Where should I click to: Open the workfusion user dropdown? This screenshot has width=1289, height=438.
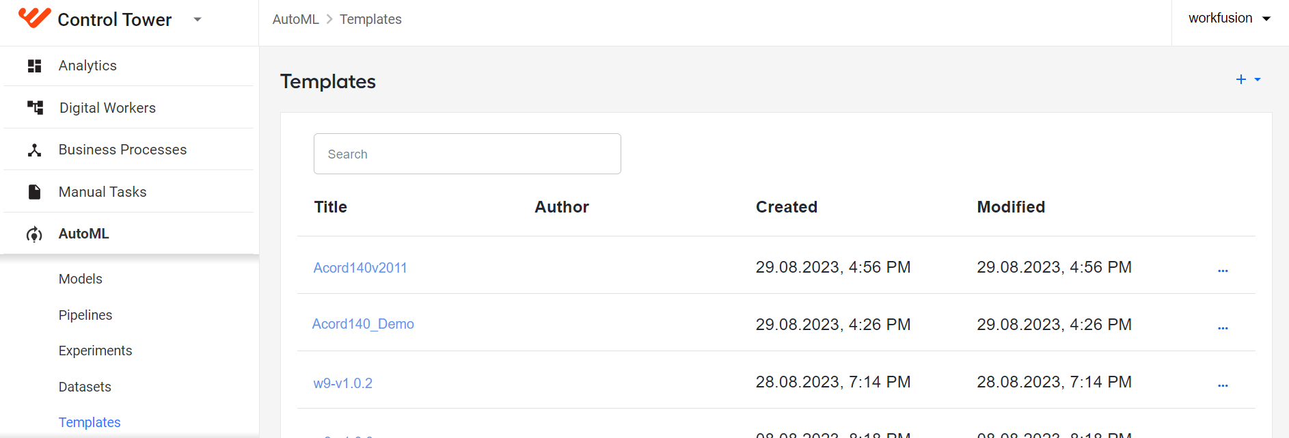pyautogui.click(x=1229, y=18)
